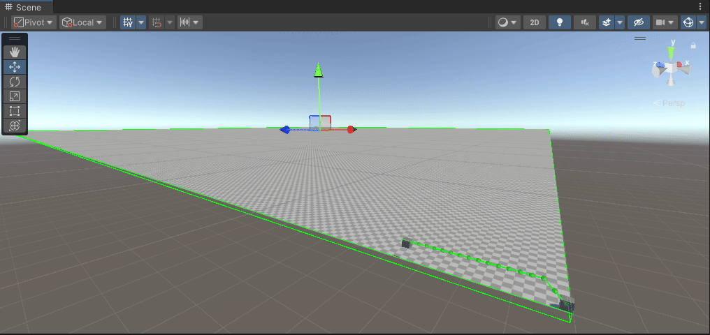Toggle the grid snapping icon
The image size is (710, 335).
pos(157,22)
